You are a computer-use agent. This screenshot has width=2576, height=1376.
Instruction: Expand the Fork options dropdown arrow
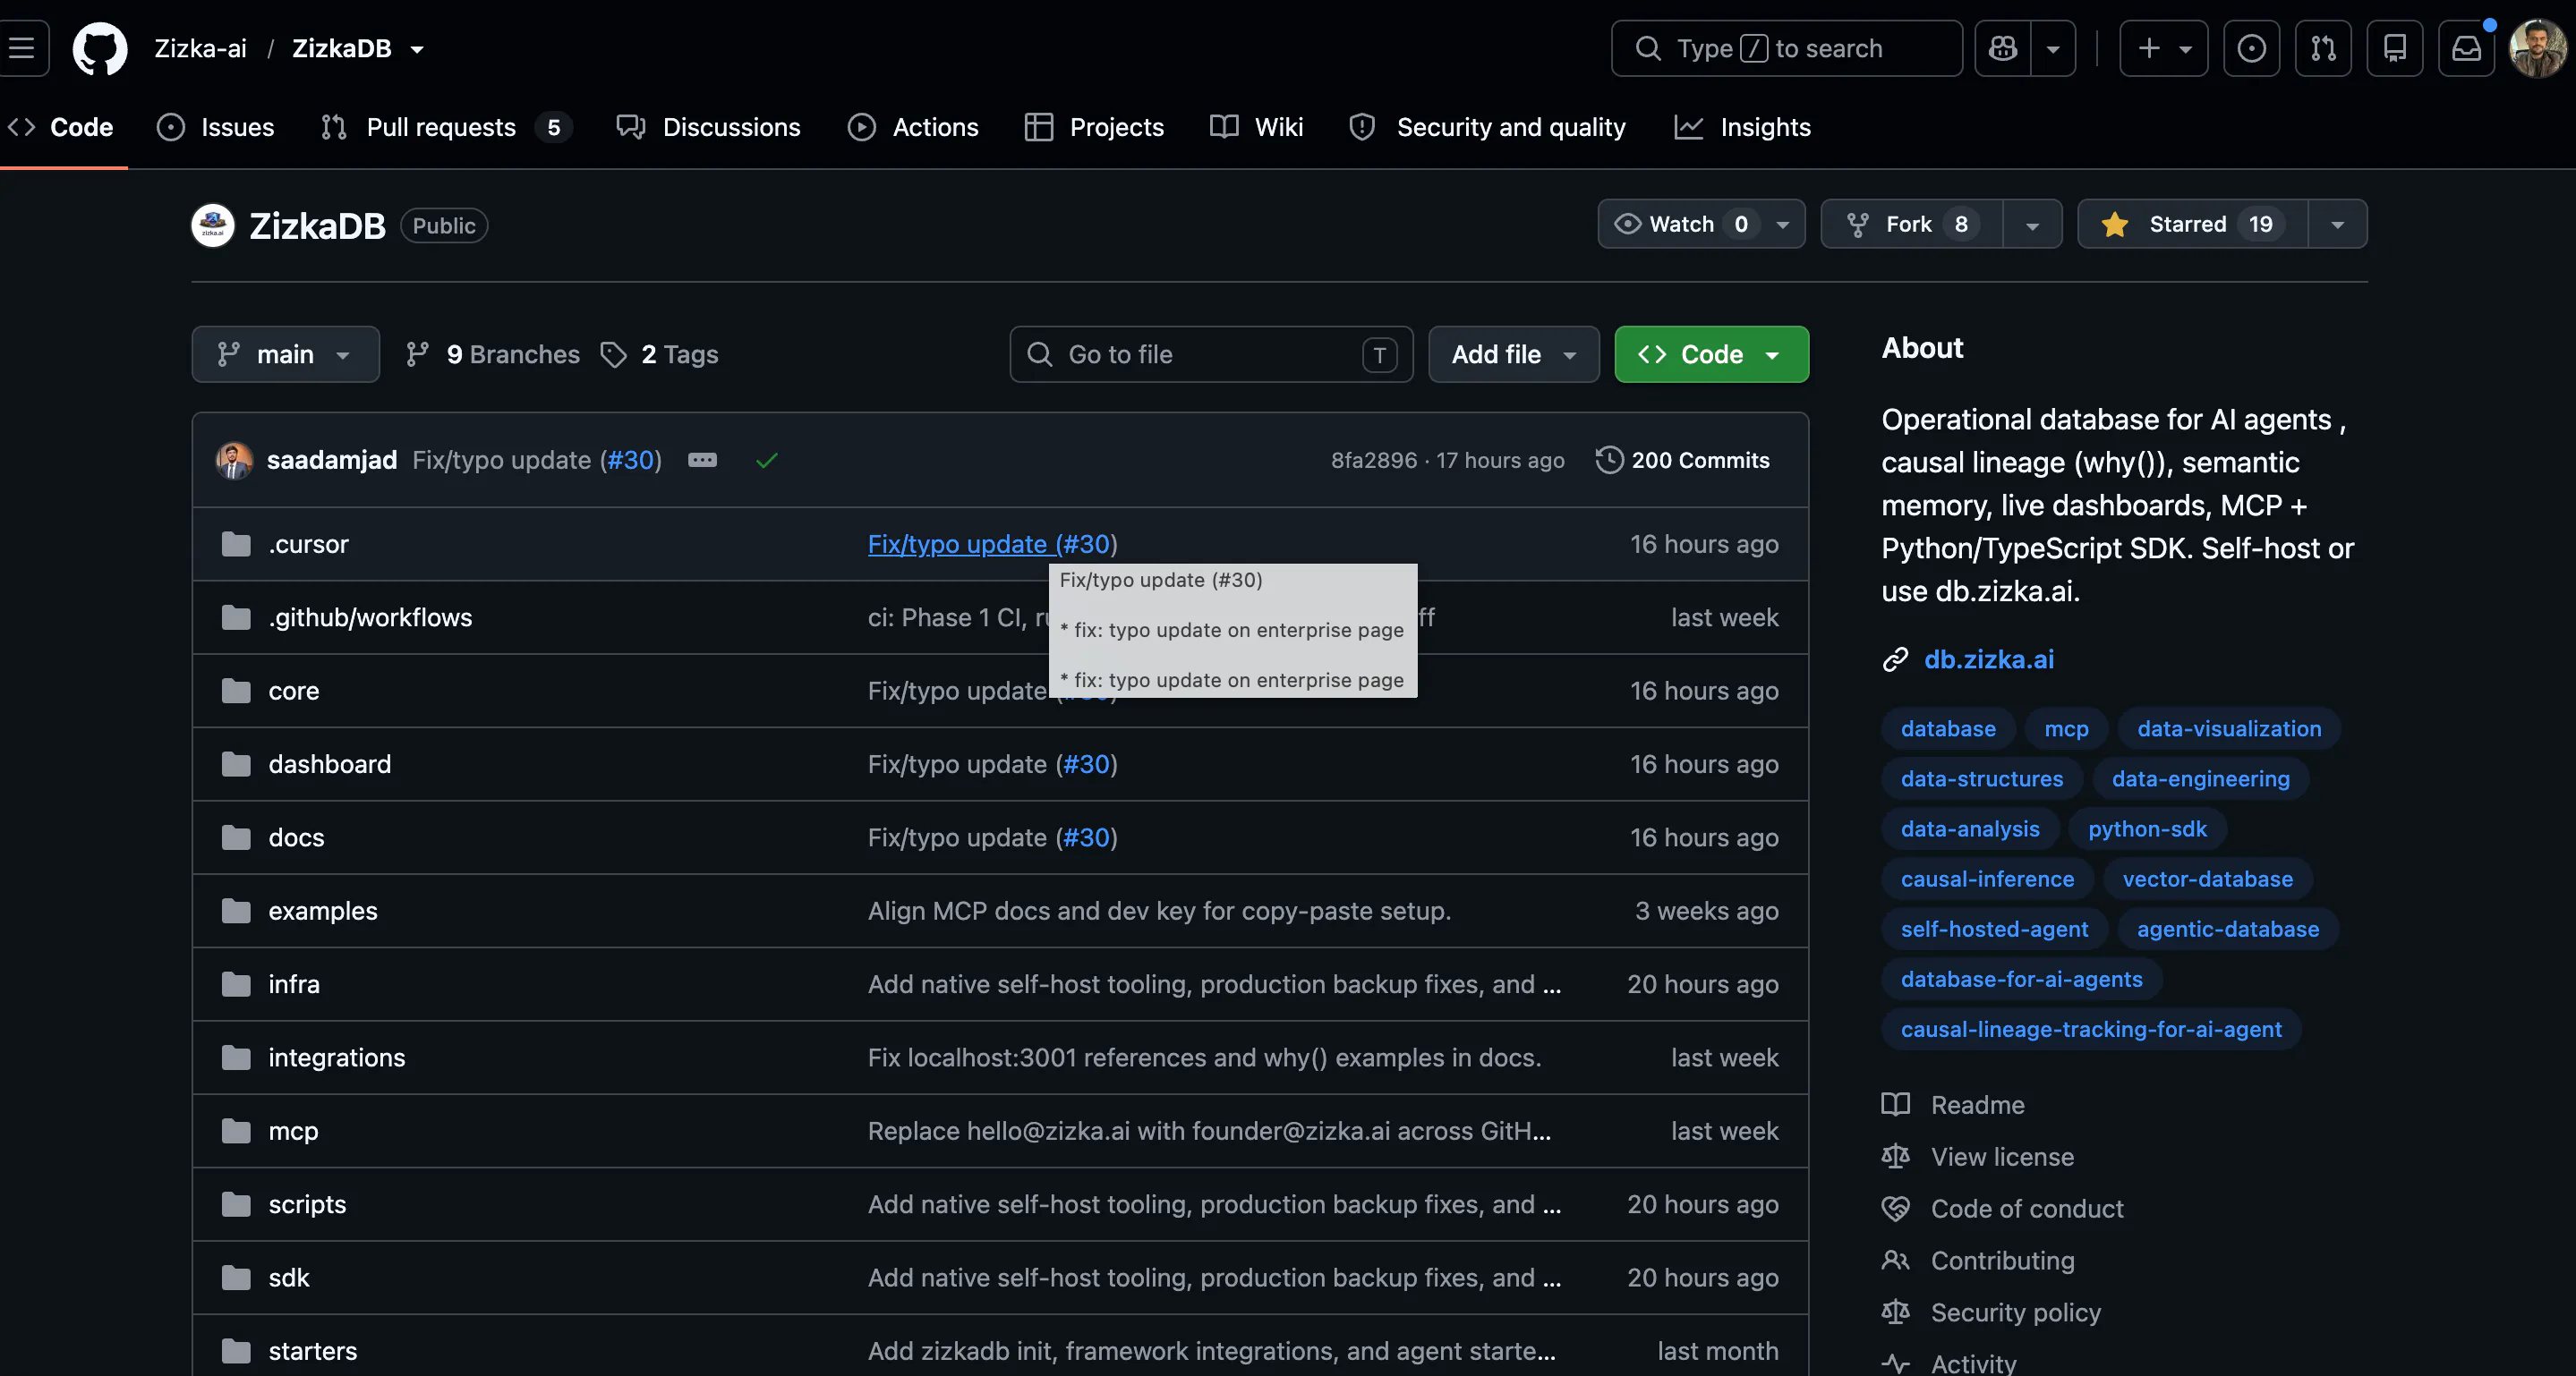pyautogui.click(x=2032, y=224)
